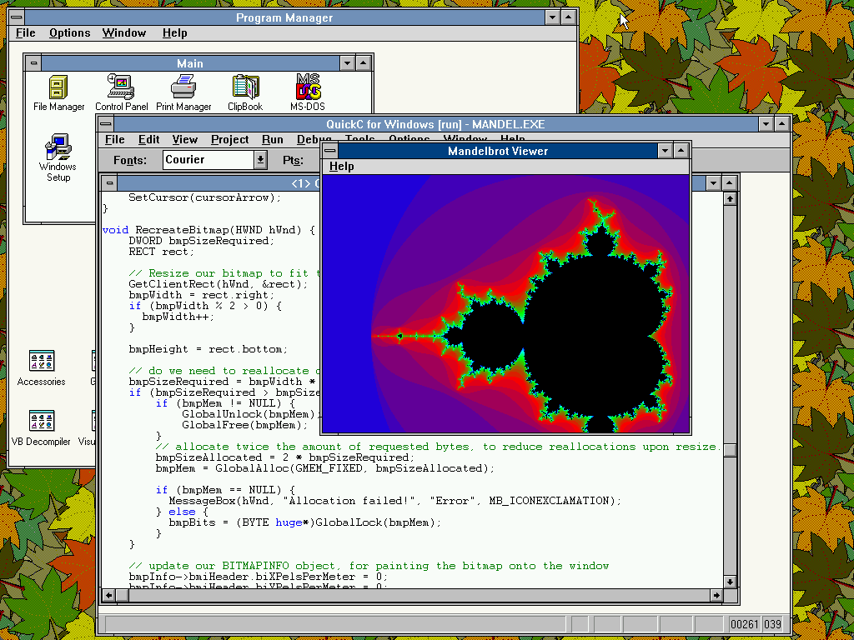The width and height of the screenshot is (854, 640).
Task: Click the GlobalAlloc(GMEM_FIXED, ...) code line
Action: 325,468
